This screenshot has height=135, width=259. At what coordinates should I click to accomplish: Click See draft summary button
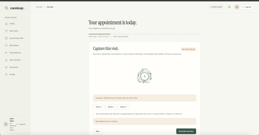(186, 131)
